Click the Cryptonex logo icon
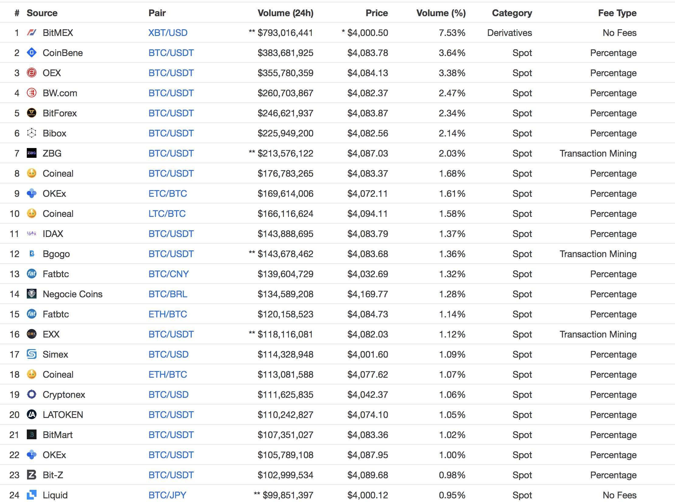The width and height of the screenshot is (675, 502). pyautogui.click(x=32, y=394)
